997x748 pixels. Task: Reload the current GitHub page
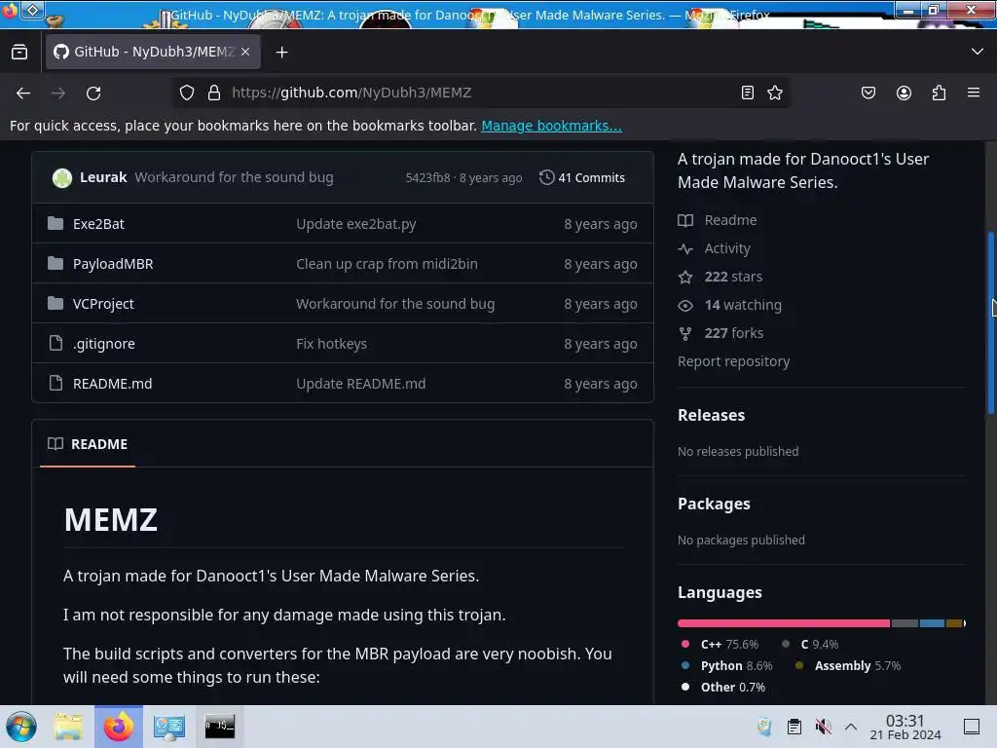tap(93, 93)
